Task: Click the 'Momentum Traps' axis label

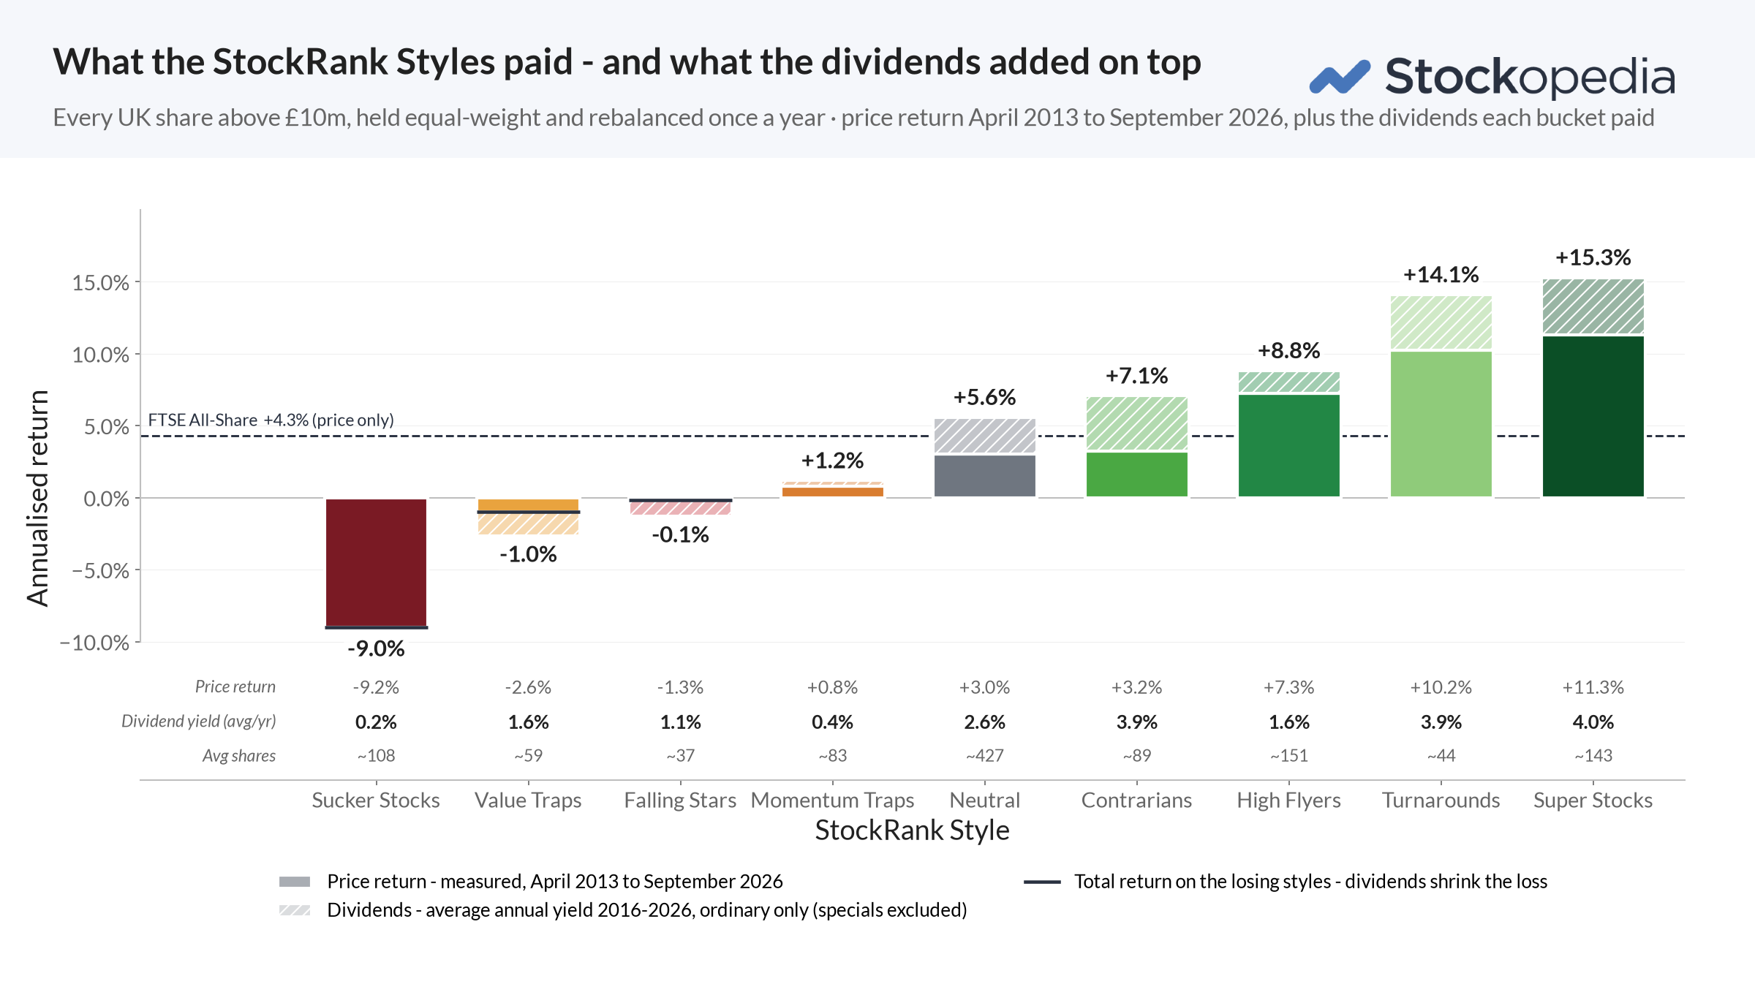Action: click(x=833, y=801)
